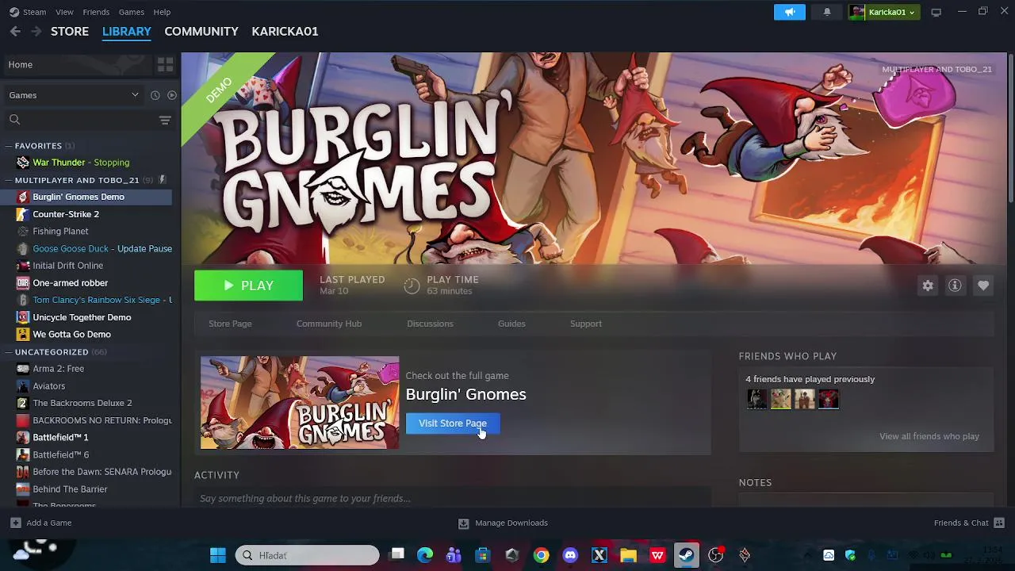Open game settings gear for Burglin' Gnomes
This screenshot has height=571, width=1015.
(x=928, y=285)
